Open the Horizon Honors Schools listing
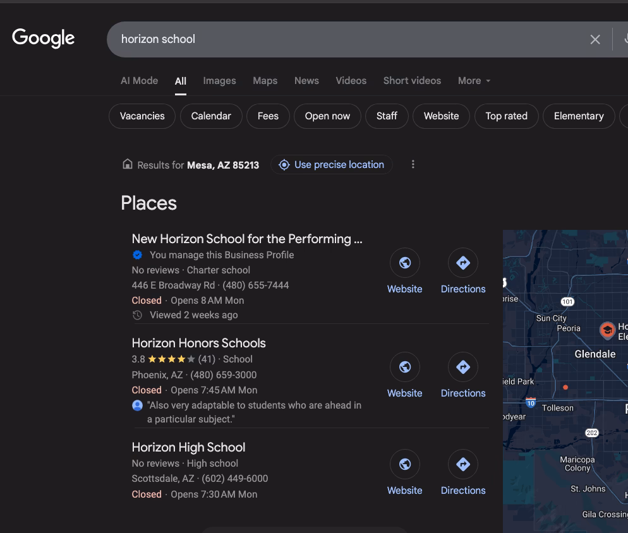 198,343
